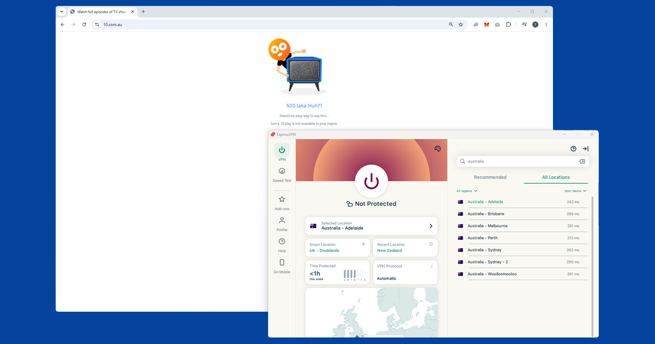
Task: Click the purple feather extension icon
Action: tap(476, 25)
